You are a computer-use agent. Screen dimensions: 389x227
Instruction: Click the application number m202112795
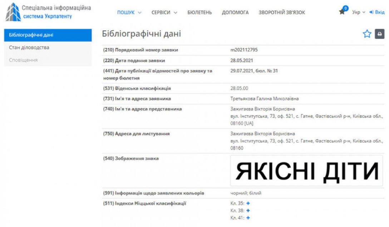point(244,50)
